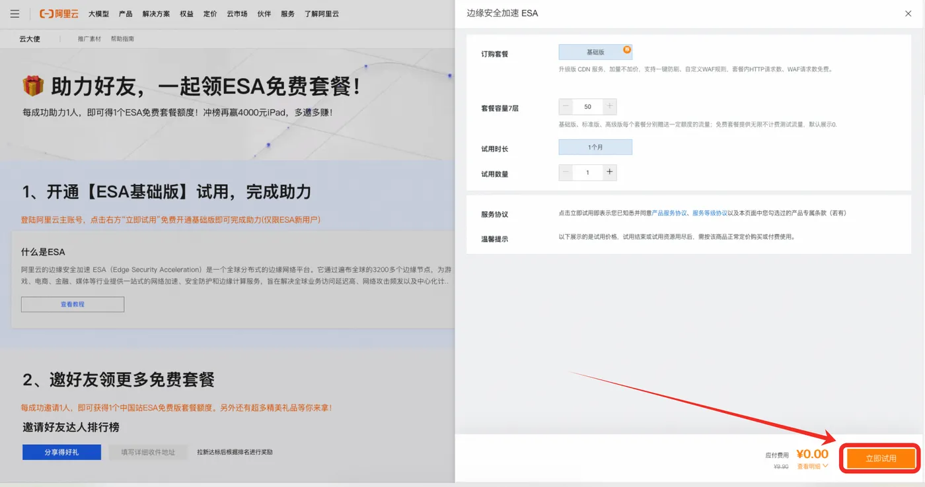Open the 大模型 menu

99,14
